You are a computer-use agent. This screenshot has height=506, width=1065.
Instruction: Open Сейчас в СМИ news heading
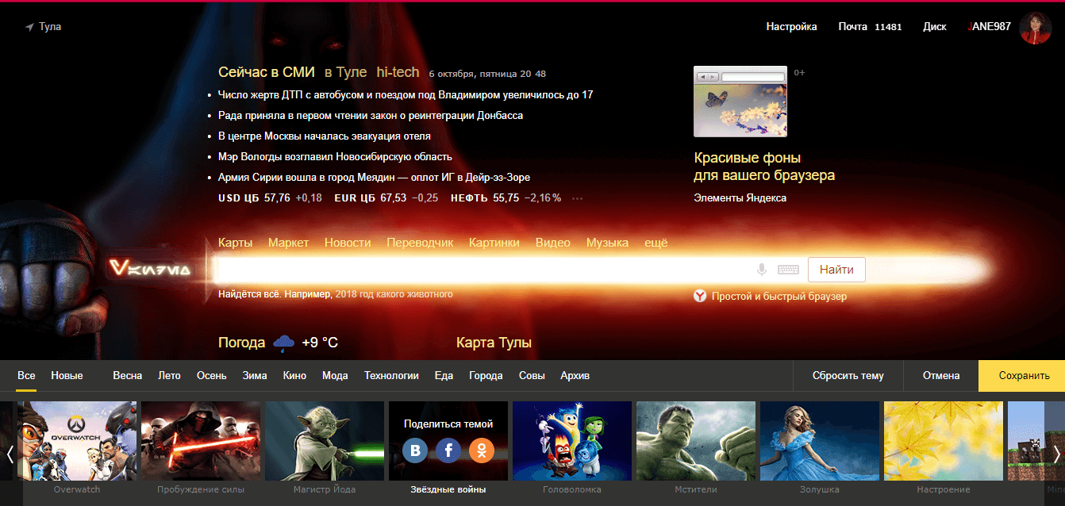267,72
